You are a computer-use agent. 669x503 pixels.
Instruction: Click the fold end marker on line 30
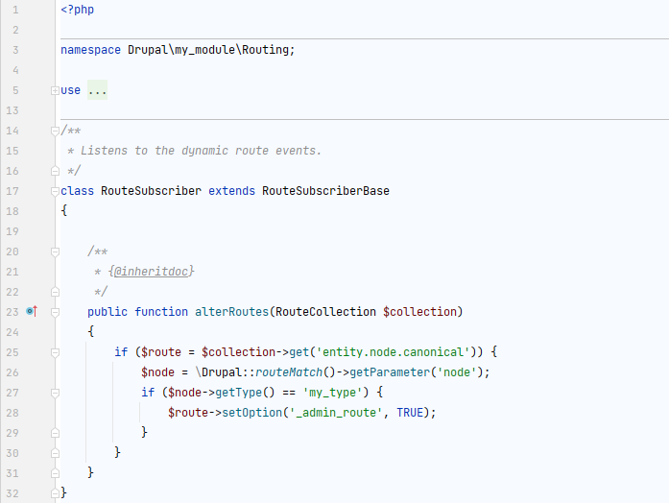point(55,453)
